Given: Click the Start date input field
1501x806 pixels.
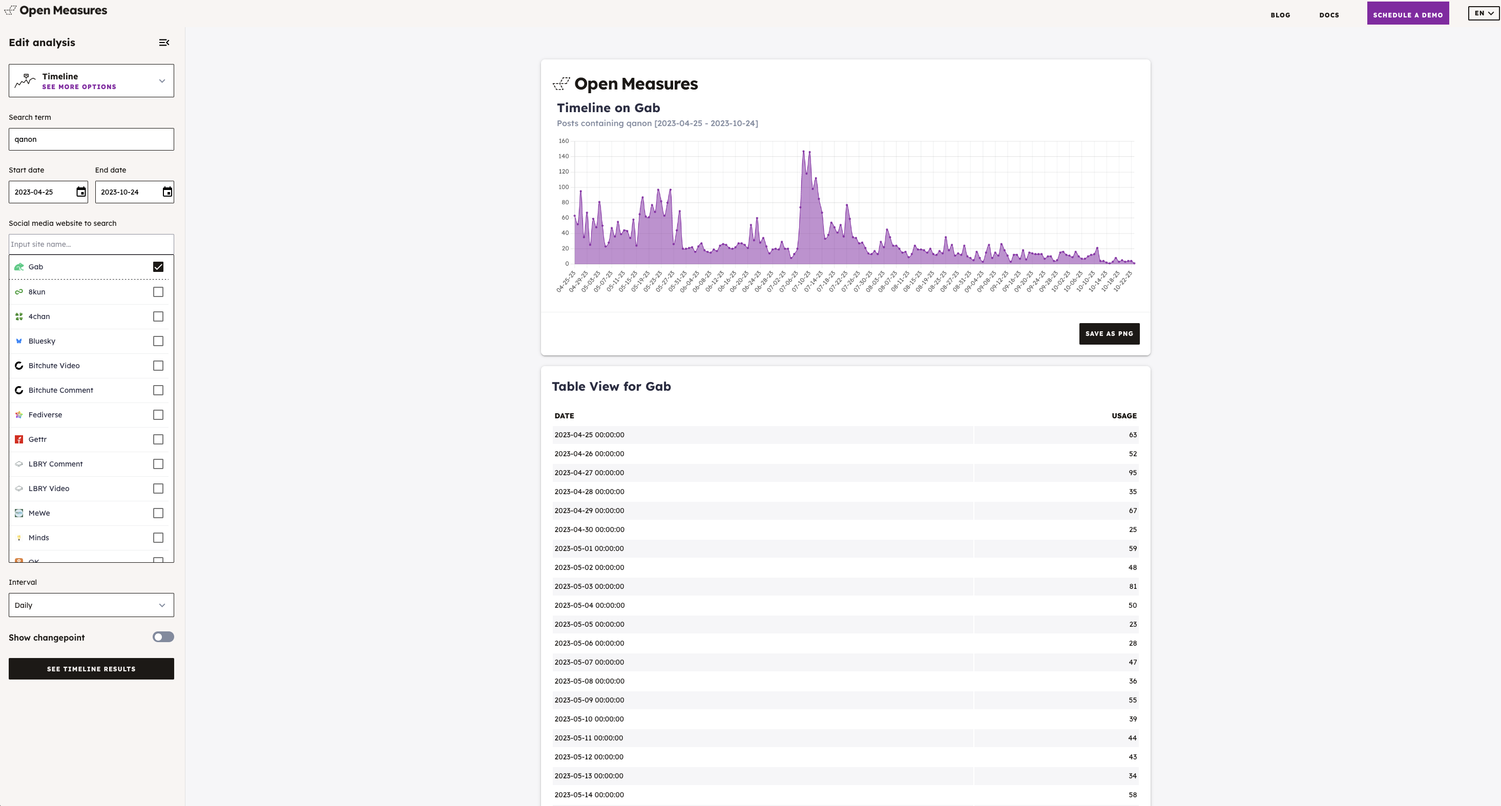Looking at the screenshot, I should pyautogui.click(x=48, y=192).
